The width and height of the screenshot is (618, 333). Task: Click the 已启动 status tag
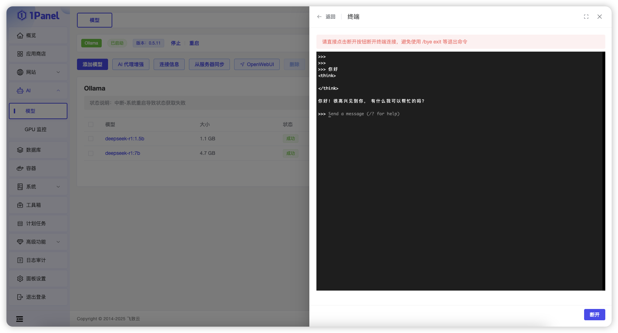coord(117,43)
